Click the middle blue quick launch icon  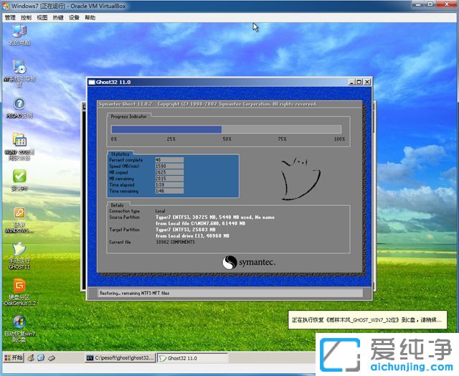[x=41, y=357]
